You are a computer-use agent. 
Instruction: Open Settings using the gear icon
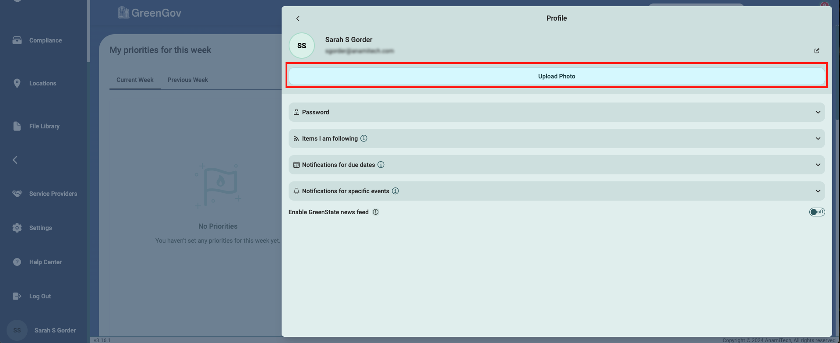point(17,228)
